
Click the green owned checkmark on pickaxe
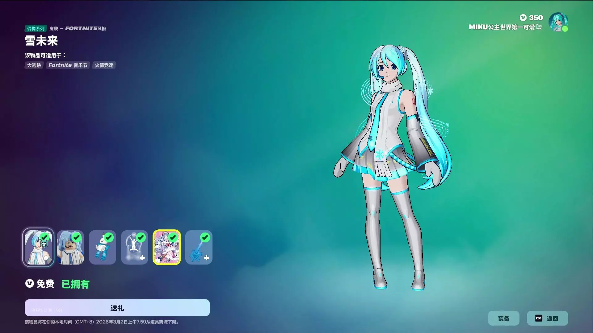(205, 237)
